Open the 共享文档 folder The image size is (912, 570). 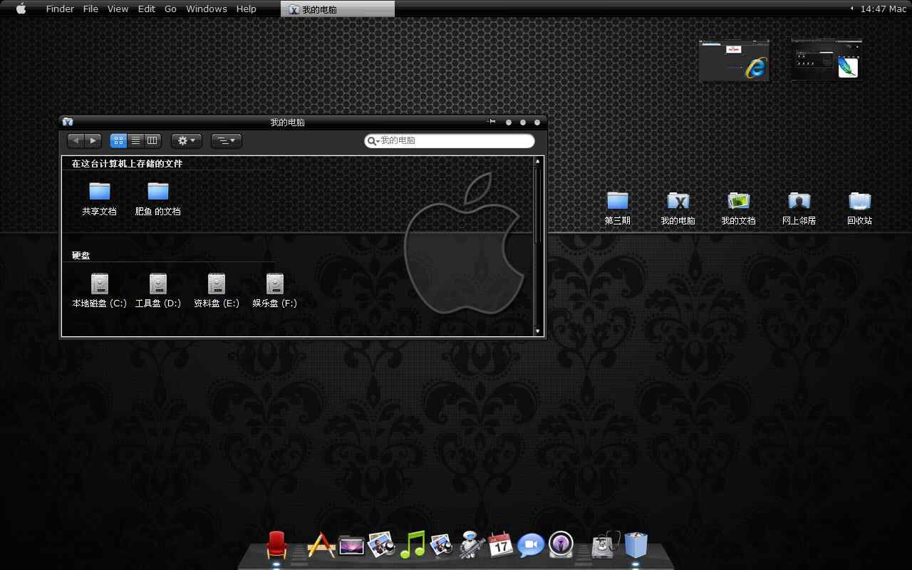coord(99,199)
